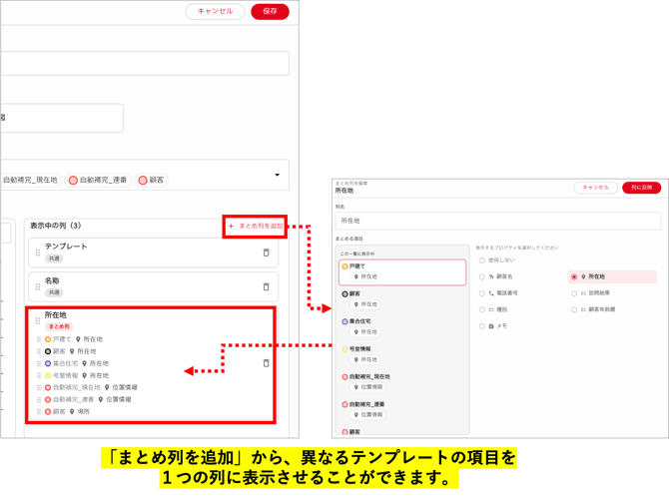Click drag handle next to 名称 column
The width and height of the screenshot is (669, 499).
[38, 286]
